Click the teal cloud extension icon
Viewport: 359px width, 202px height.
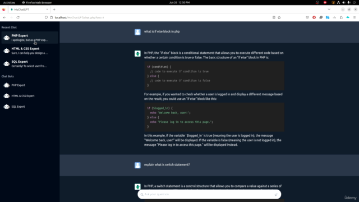pyautogui.click(x=348, y=17)
